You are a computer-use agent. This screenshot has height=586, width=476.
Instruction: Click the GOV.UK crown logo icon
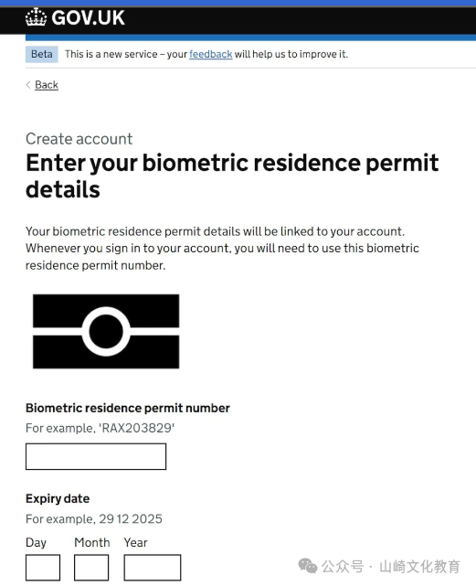[x=36, y=17]
